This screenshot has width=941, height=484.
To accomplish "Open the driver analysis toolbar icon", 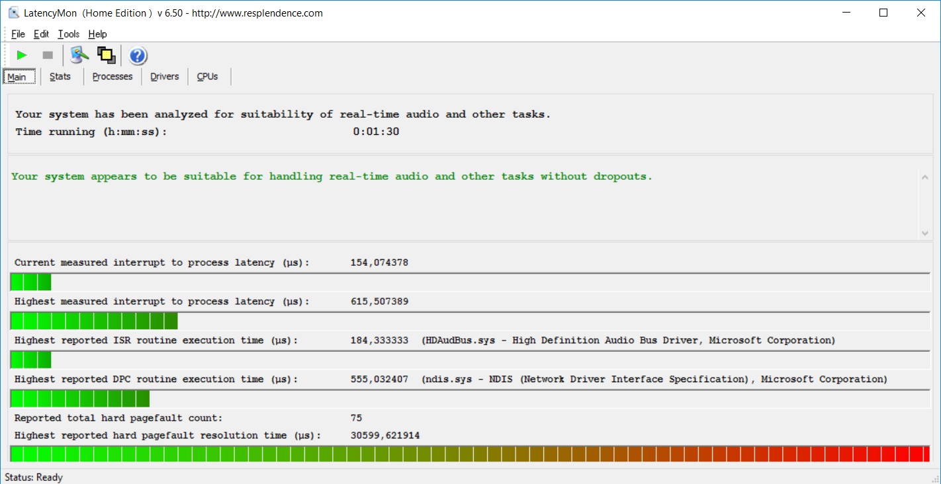I will tap(79, 55).
